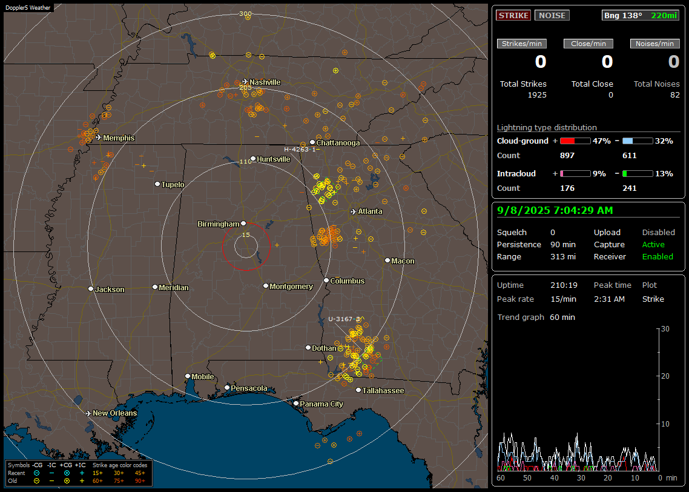Viewport: 689px width, 492px height.
Task: Select the Chattanooga city marker dot
Action: [312, 142]
